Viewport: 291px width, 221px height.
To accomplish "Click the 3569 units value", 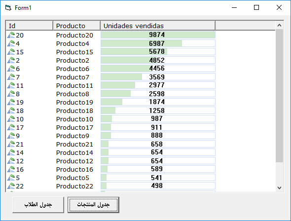I will coord(157,77).
